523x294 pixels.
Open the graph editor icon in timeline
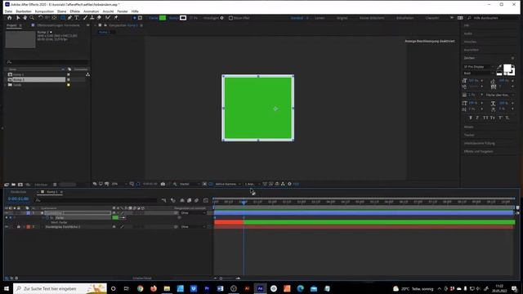pyautogui.click(x=206, y=200)
